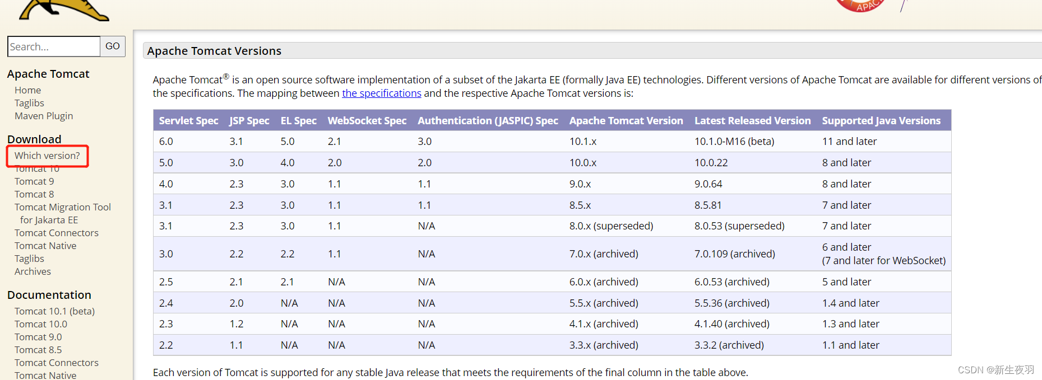
Task: Open Tomcat Connectors under the Download section
Action: tap(57, 233)
